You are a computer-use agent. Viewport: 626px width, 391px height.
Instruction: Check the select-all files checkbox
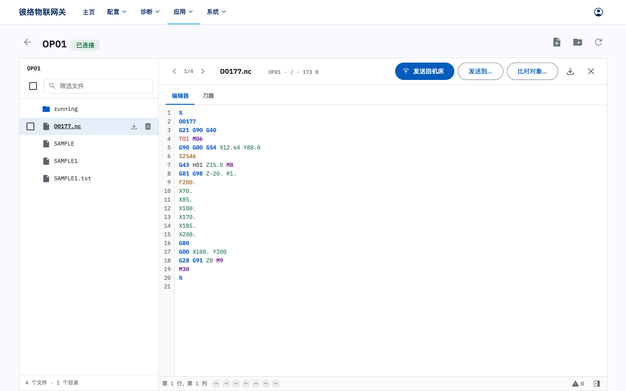(33, 86)
